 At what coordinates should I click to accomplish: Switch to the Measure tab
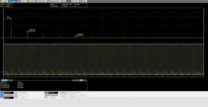tap(5, 80)
